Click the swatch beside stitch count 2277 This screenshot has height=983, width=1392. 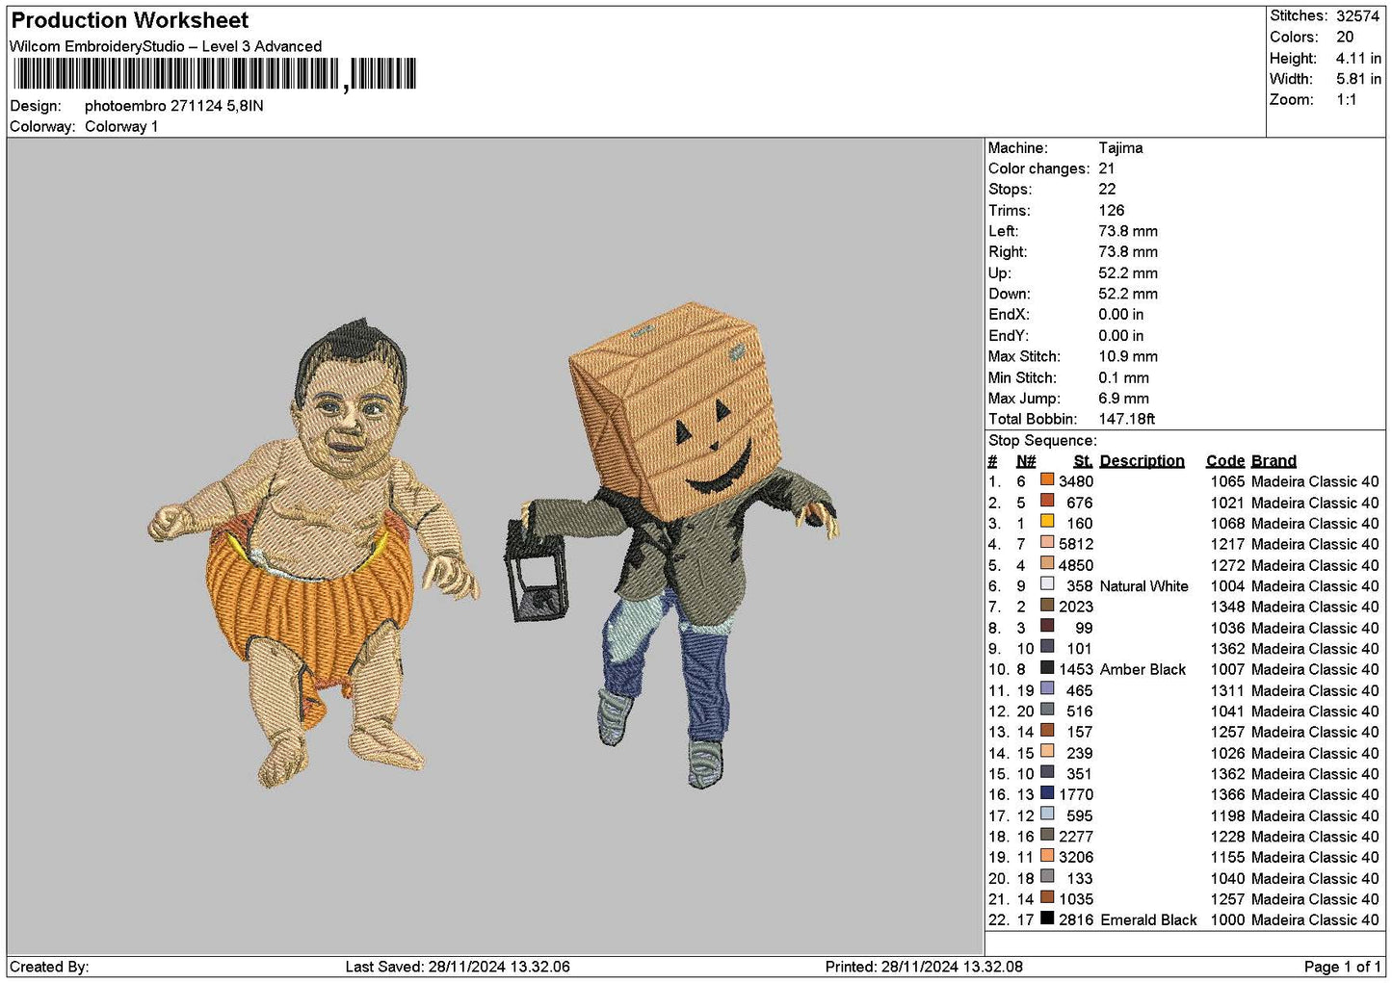(x=1046, y=834)
